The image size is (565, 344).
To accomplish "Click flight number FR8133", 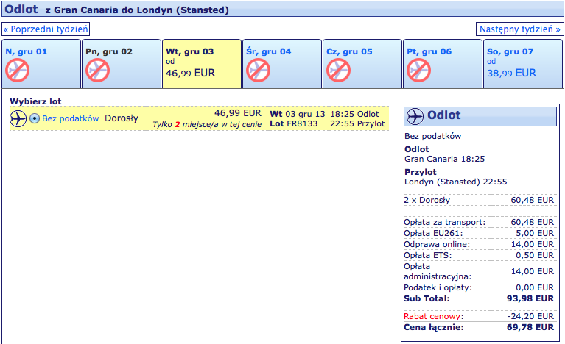I will tap(302, 123).
